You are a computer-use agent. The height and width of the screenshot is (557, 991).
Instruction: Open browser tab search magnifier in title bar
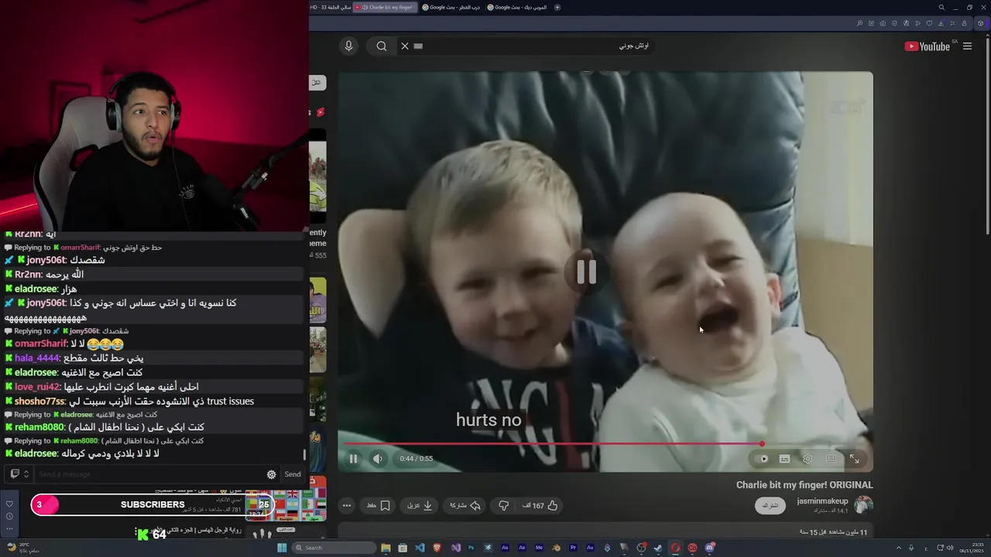point(941,7)
